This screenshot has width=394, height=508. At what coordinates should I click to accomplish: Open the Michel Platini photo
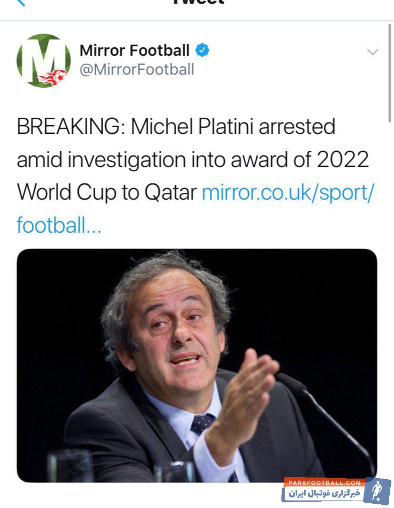(197, 365)
